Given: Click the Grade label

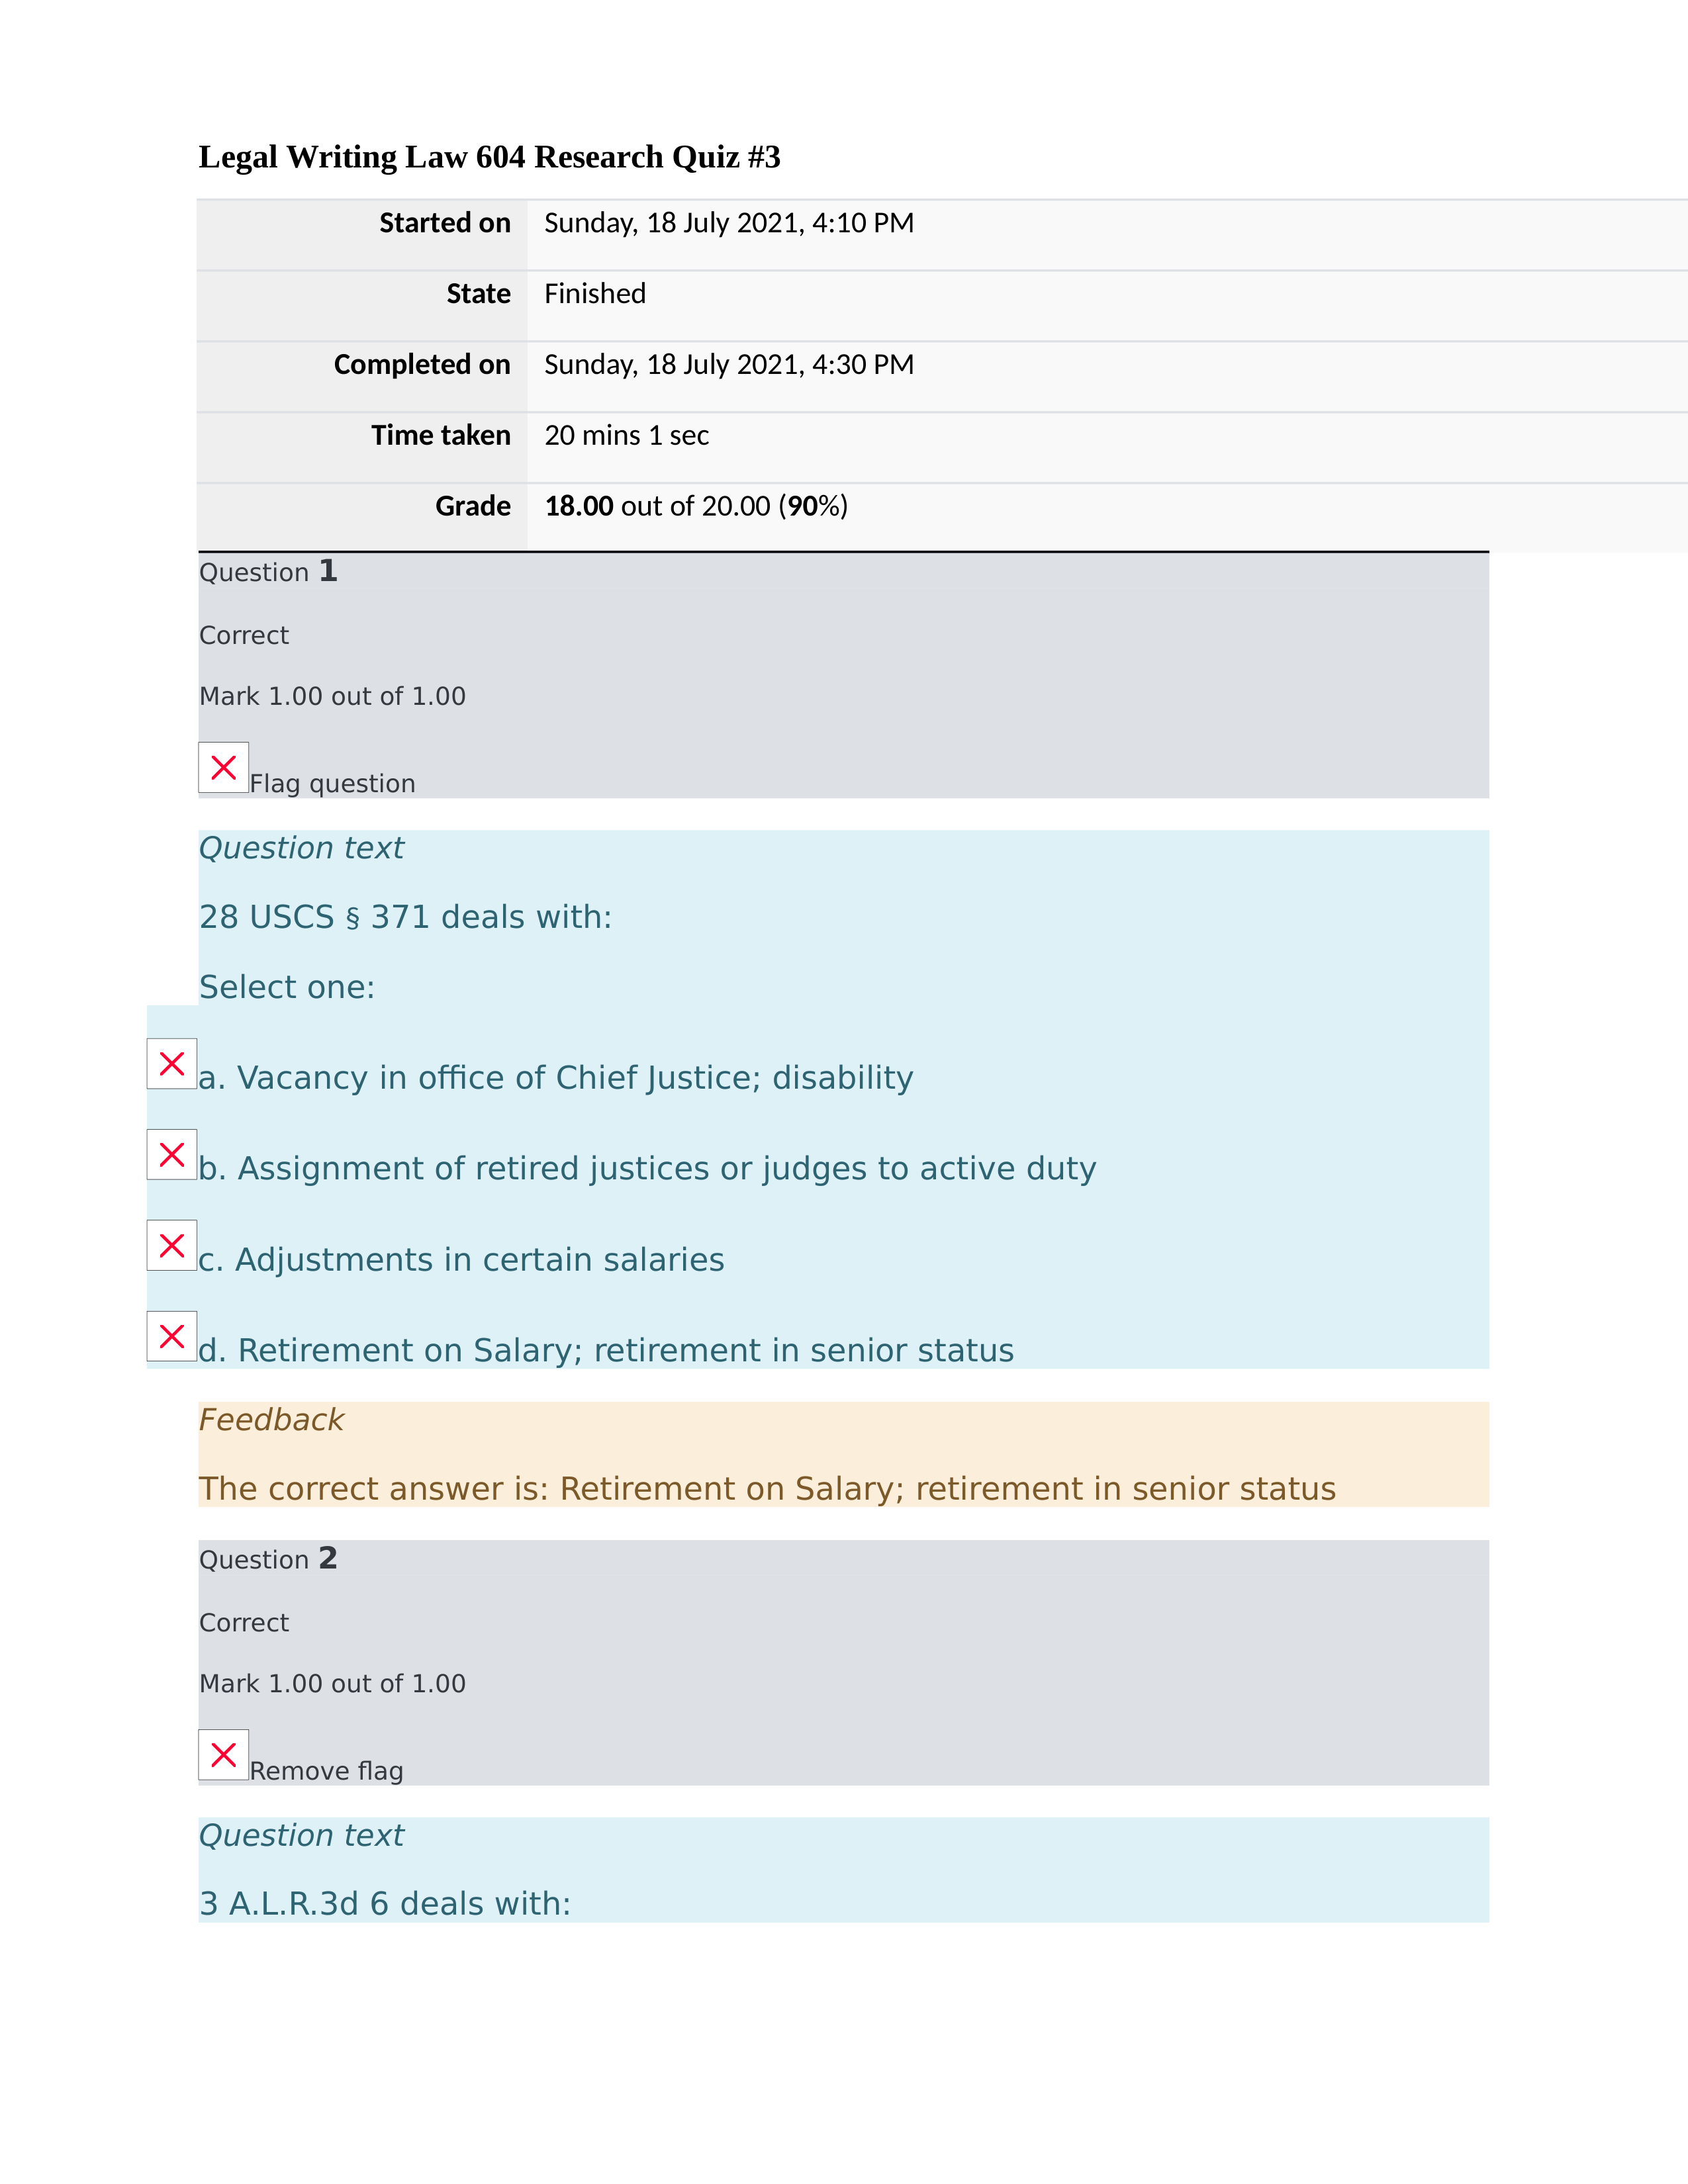Looking at the screenshot, I should pos(473,506).
